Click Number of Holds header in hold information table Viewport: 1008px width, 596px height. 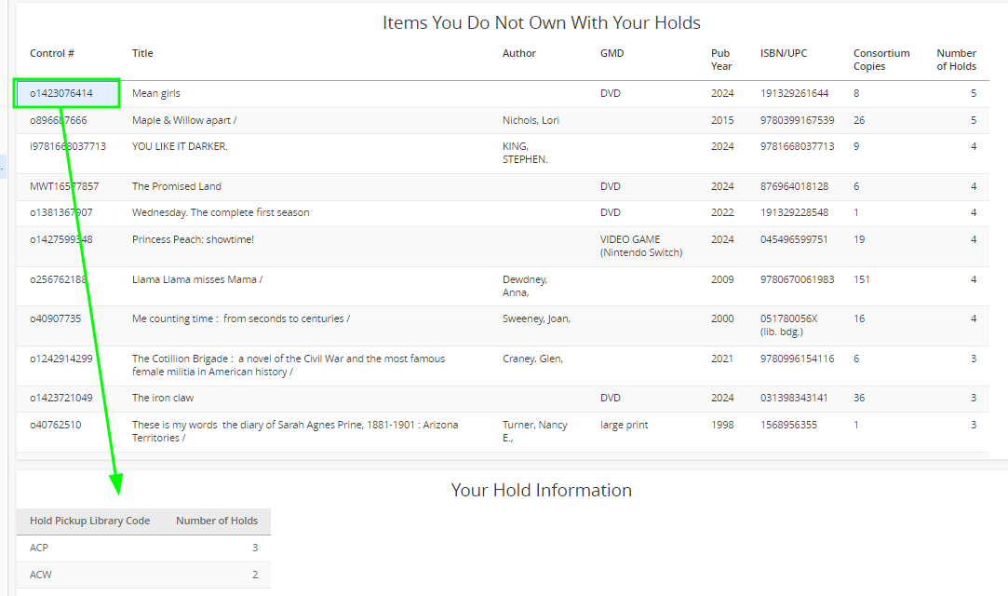click(217, 521)
